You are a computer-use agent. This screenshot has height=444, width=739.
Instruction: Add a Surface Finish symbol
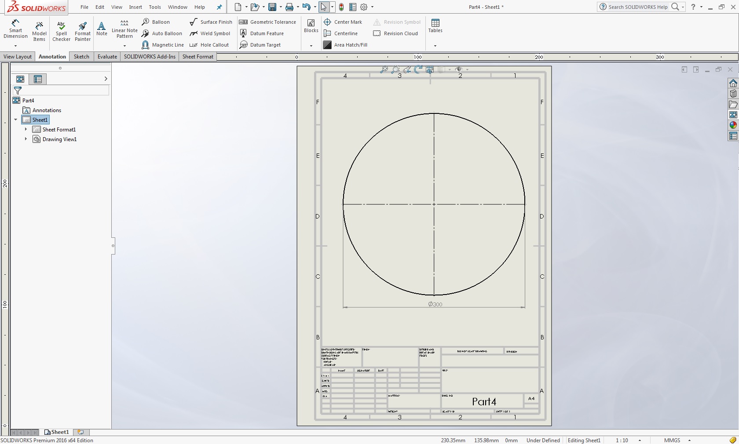[x=211, y=22]
